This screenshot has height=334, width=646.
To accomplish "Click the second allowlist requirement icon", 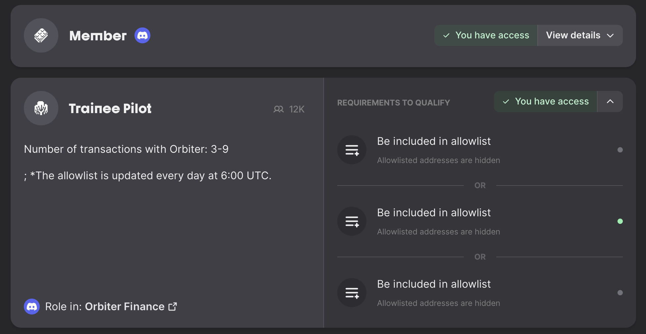I will (x=352, y=221).
